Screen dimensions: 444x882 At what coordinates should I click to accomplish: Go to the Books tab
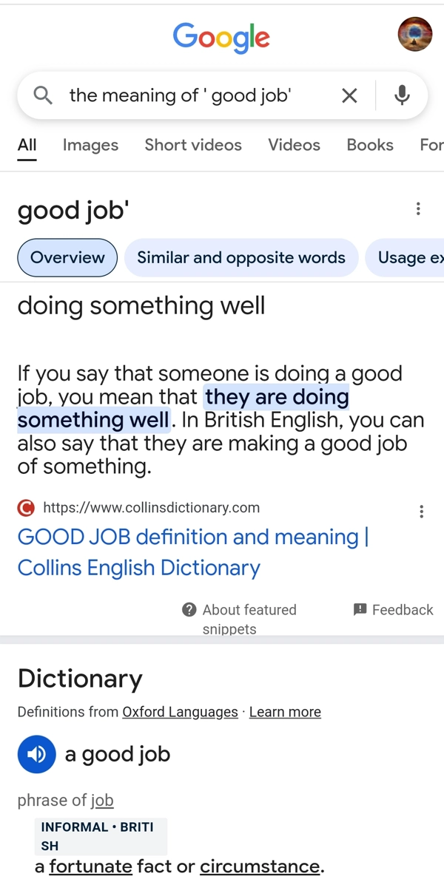(x=370, y=145)
